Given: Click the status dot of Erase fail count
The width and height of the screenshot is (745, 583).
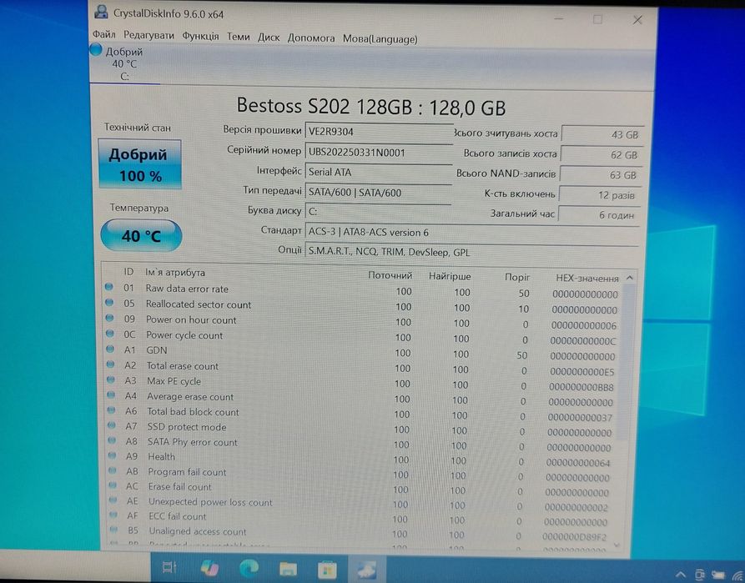Looking at the screenshot, I should tap(113, 485).
